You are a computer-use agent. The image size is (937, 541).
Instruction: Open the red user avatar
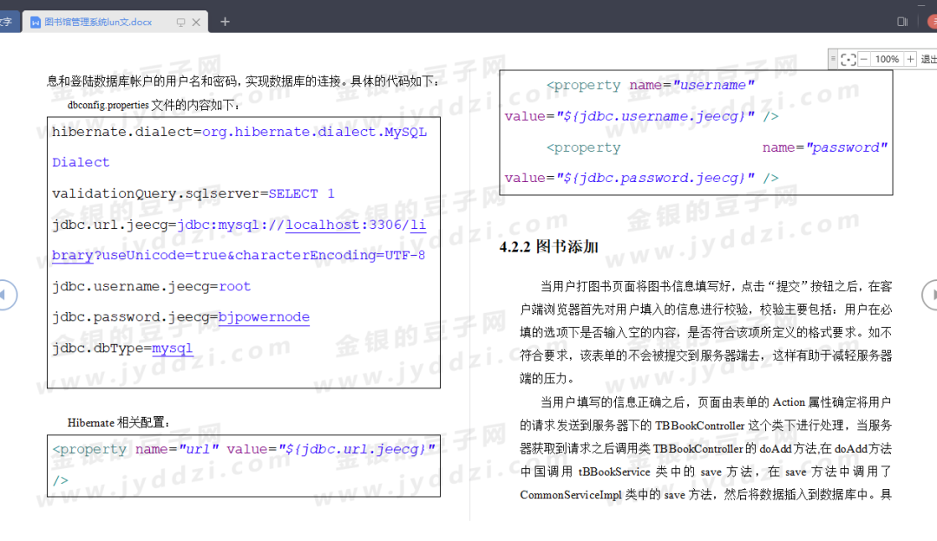[x=933, y=22]
